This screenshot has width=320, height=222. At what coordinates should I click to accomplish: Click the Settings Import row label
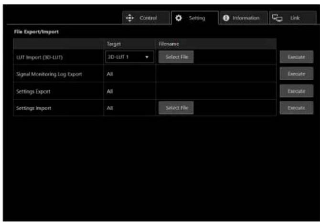[34, 108]
